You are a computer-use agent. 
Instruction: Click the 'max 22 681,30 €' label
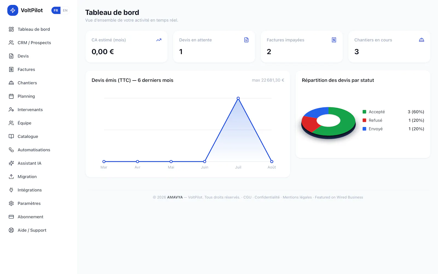pyautogui.click(x=268, y=80)
